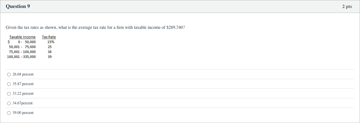
Task: Click the 34 tax rate value
Action: coord(50,52)
